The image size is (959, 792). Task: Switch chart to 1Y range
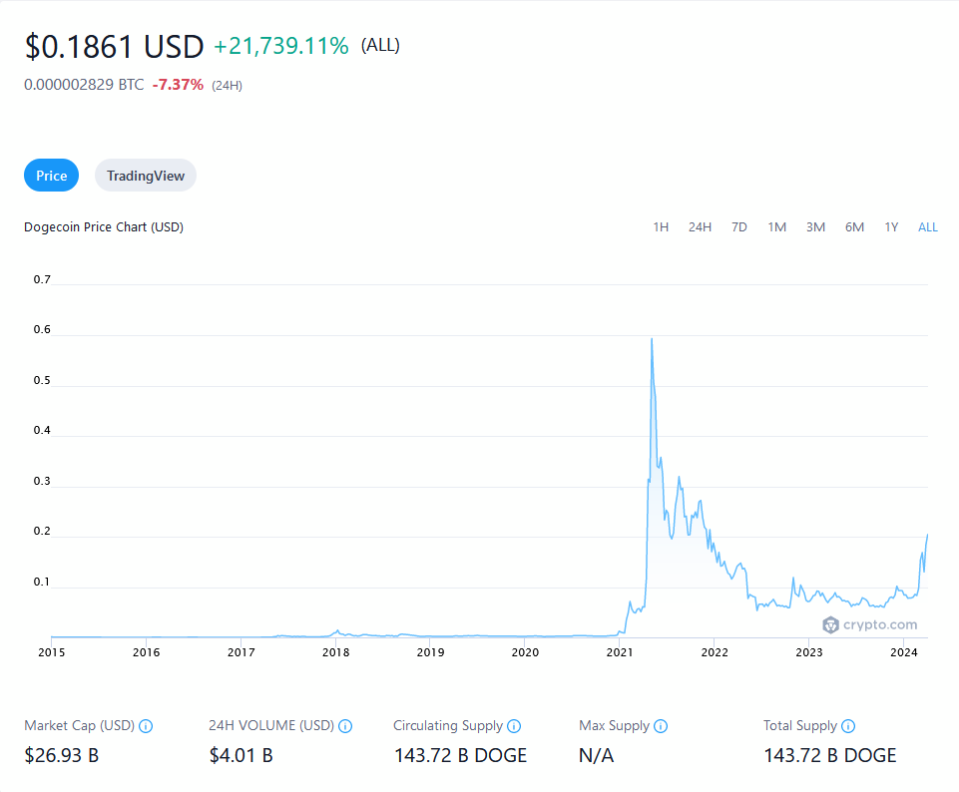891,227
